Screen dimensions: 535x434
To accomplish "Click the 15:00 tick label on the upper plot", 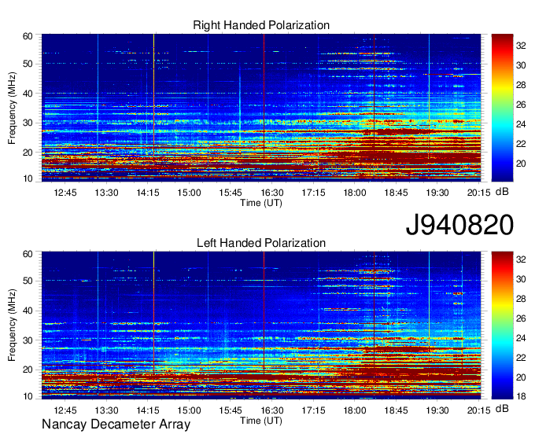I will pyautogui.click(x=189, y=193).
